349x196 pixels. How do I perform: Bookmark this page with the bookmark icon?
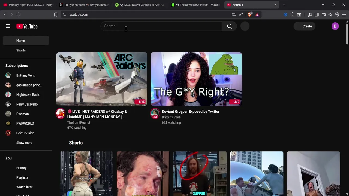pyautogui.click(x=56, y=14)
